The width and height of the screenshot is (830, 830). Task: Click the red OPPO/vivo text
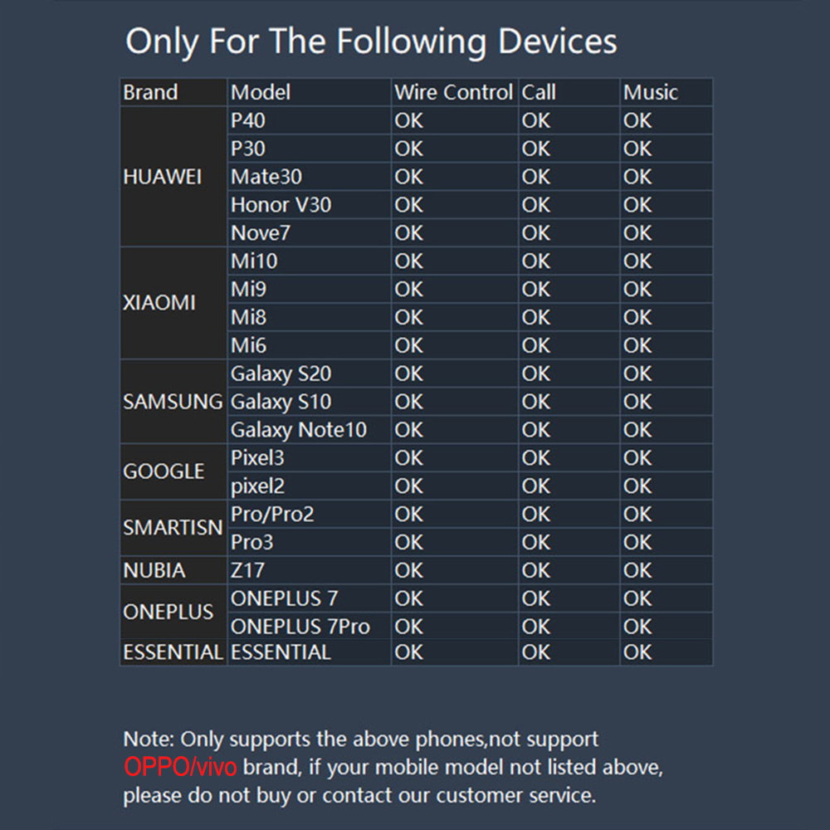coord(180,767)
